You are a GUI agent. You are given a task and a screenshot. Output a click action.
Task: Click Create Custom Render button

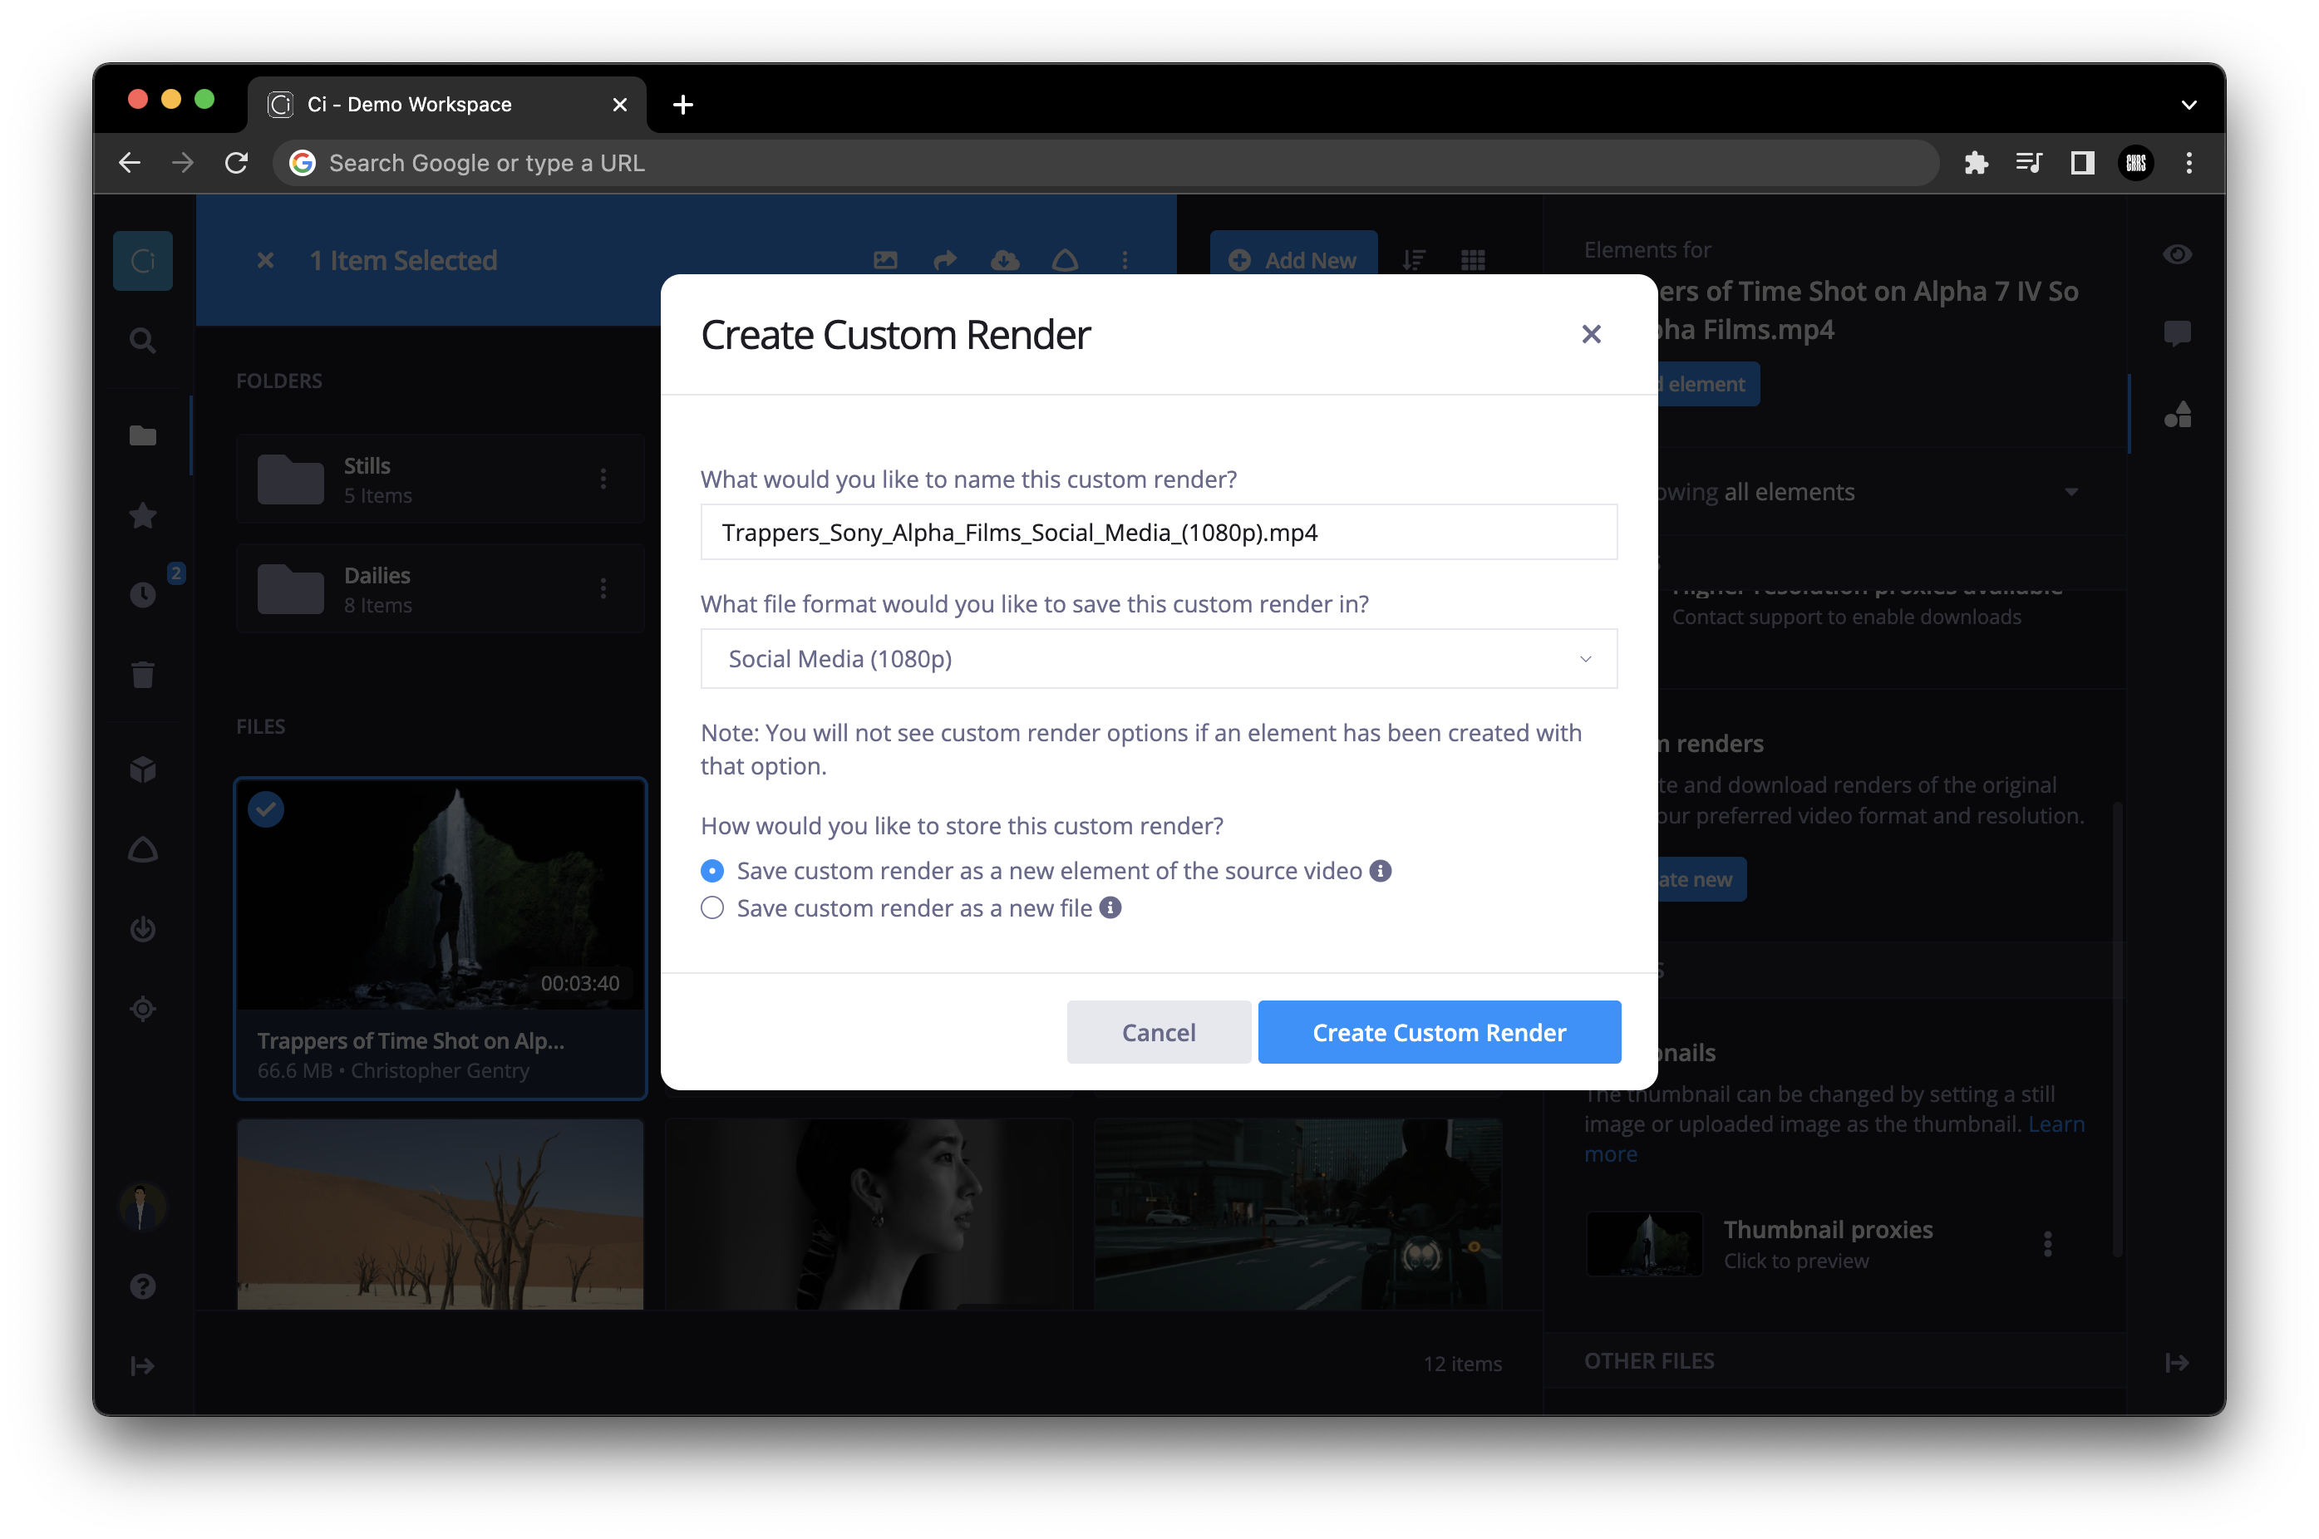(x=1440, y=1033)
